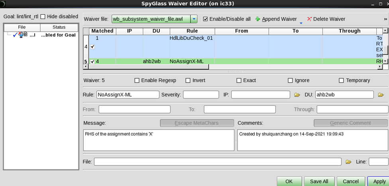This screenshot has width=389, height=186.
Task: Click the File path input field
Action: (x=218, y=162)
